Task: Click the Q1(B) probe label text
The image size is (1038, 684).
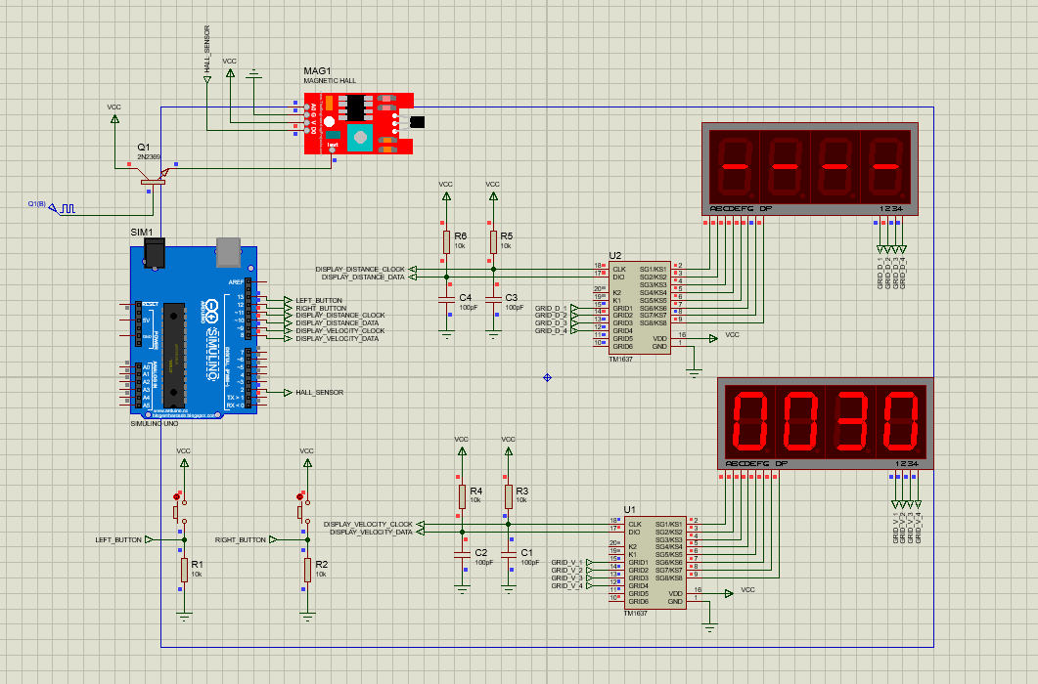Action: (36, 204)
